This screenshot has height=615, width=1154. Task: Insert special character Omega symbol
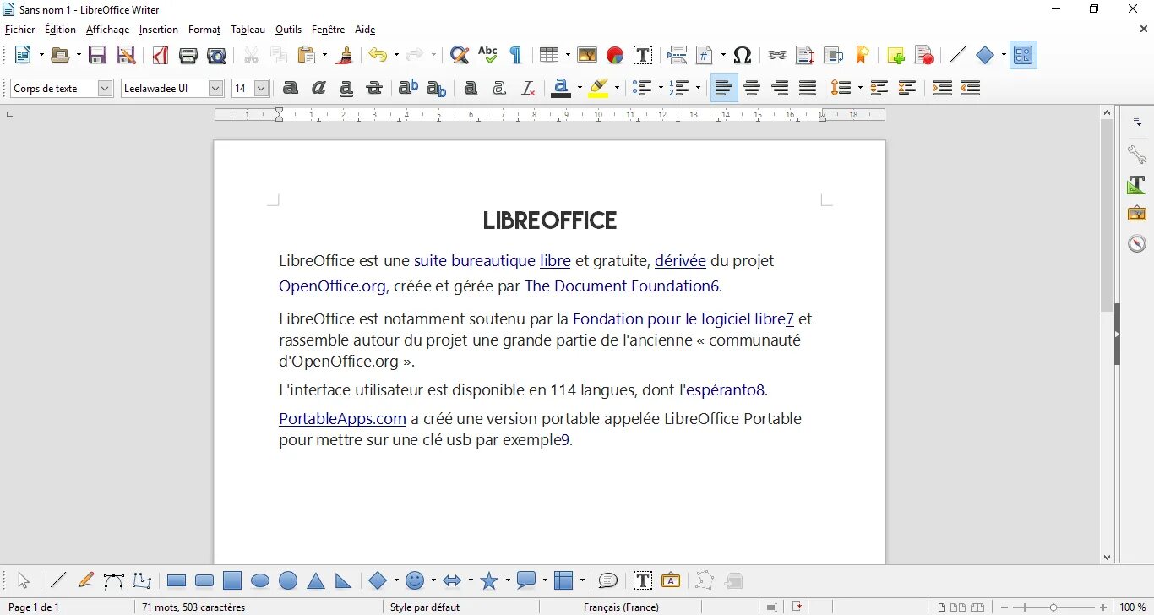click(743, 56)
